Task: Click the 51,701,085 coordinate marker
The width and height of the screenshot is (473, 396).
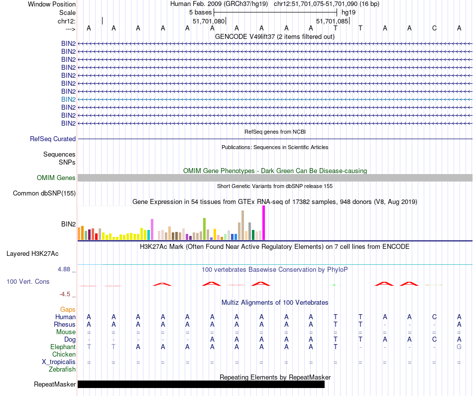Action: (x=332, y=21)
